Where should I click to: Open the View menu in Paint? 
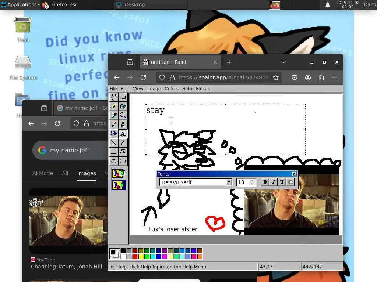click(x=138, y=89)
